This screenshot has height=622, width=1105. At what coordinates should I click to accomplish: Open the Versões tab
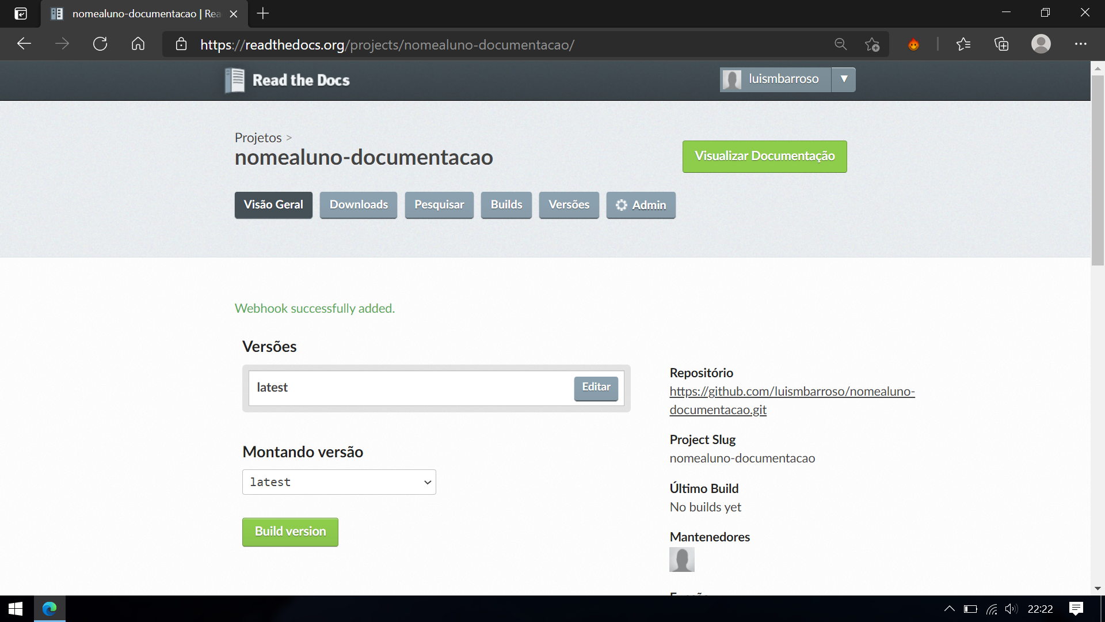(x=569, y=205)
